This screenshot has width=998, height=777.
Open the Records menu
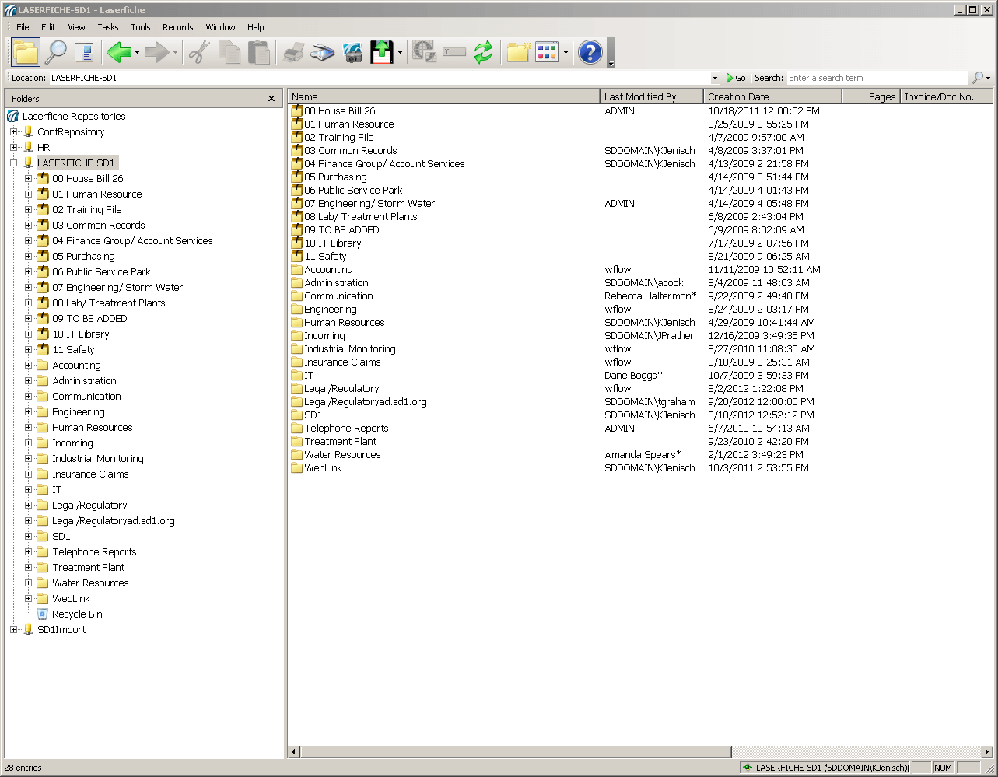[177, 27]
